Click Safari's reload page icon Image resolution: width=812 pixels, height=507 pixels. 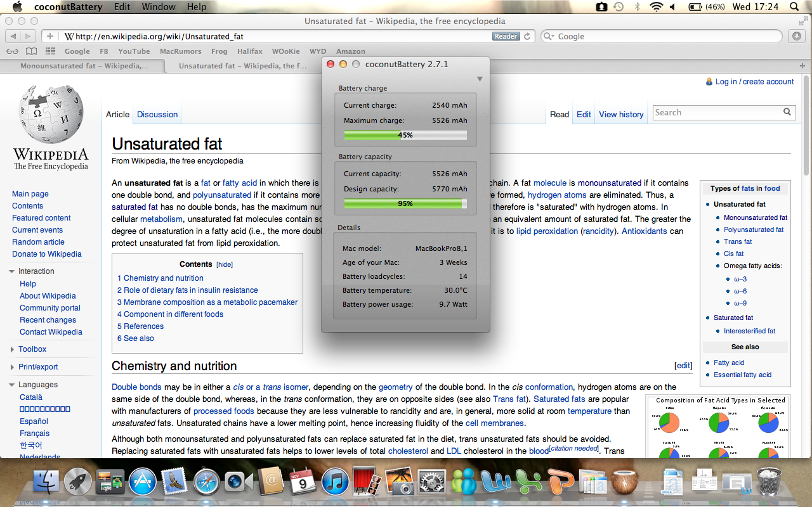tap(527, 36)
